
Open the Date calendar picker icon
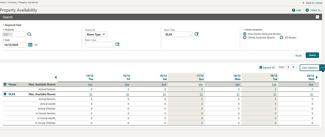coord(30,45)
